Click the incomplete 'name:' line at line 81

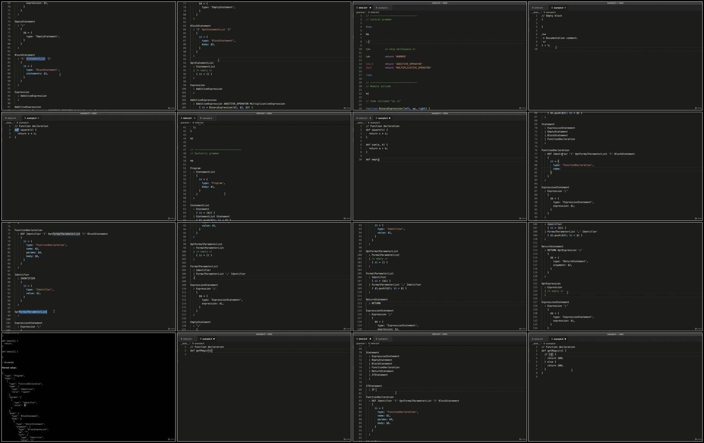coord(557,169)
